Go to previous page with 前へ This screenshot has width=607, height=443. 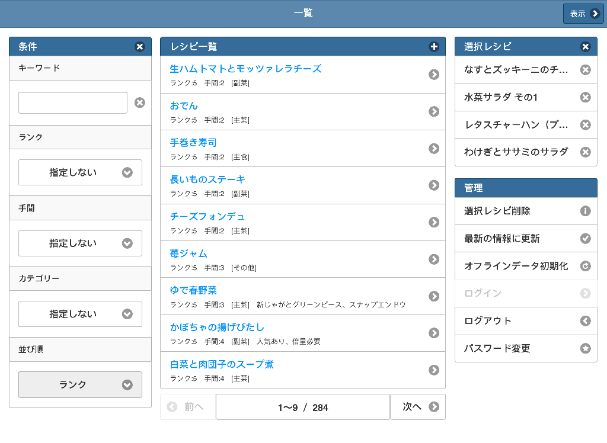pyautogui.click(x=188, y=407)
